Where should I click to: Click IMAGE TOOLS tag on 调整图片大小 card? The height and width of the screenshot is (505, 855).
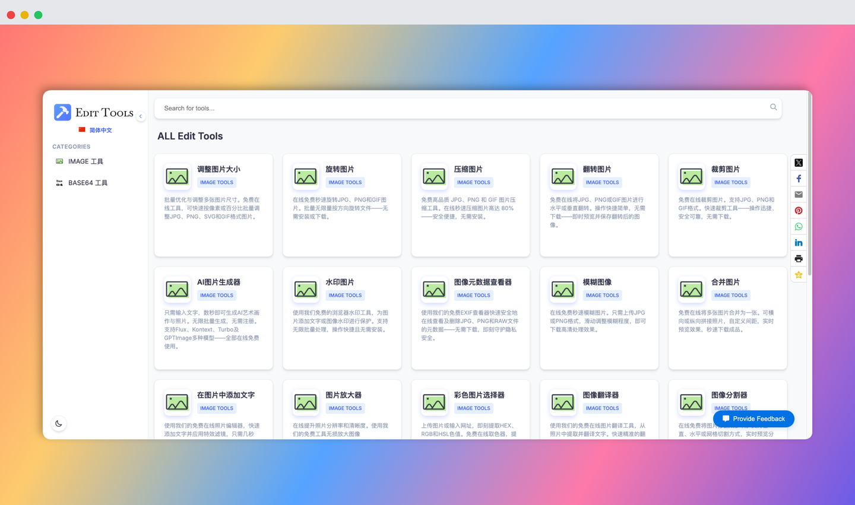click(x=217, y=182)
